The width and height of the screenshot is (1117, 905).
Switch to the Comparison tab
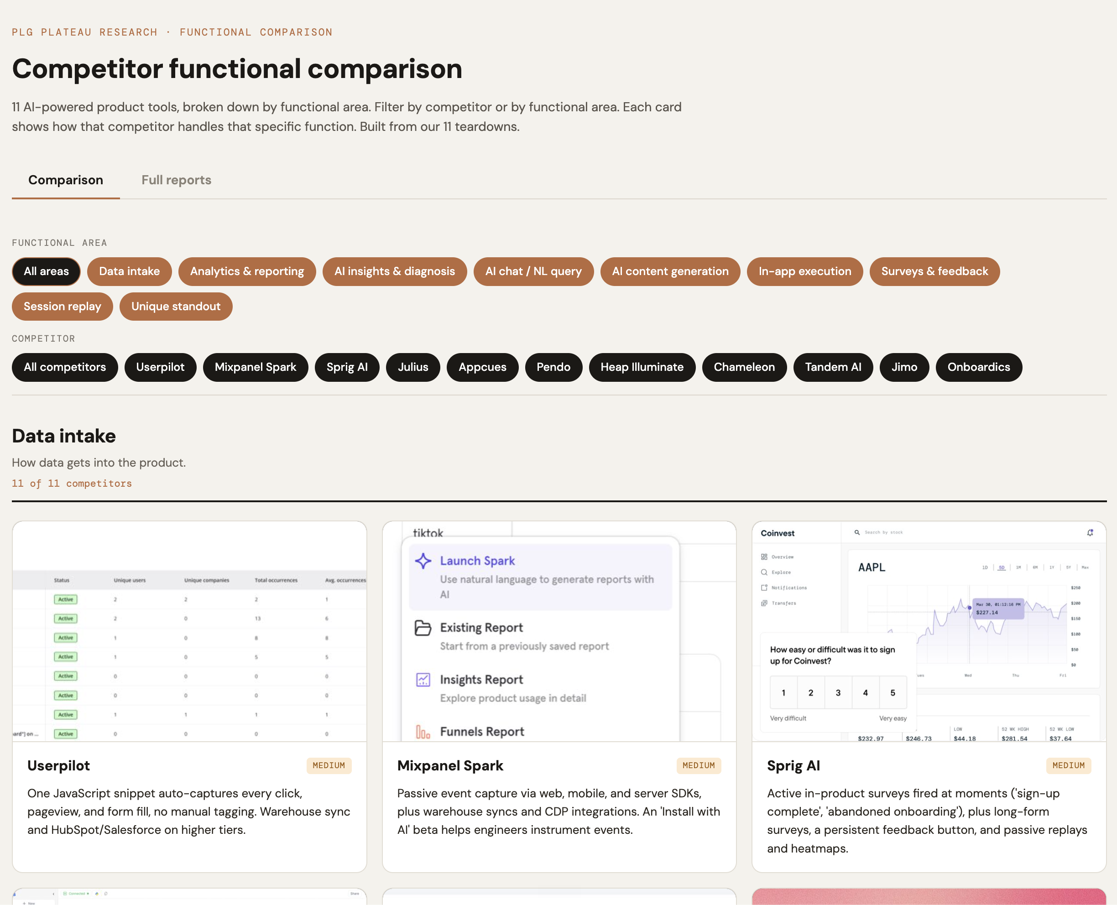click(x=66, y=180)
